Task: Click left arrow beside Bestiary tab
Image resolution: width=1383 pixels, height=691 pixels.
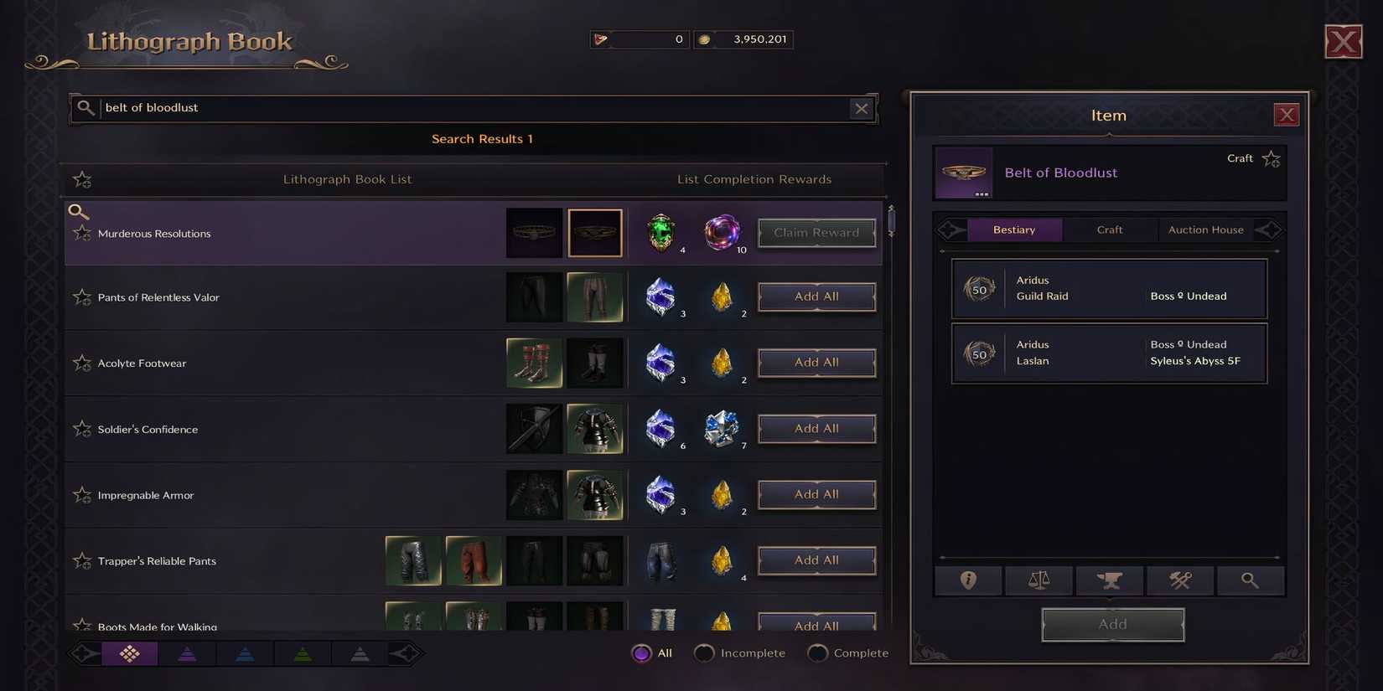Action: coord(950,229)
